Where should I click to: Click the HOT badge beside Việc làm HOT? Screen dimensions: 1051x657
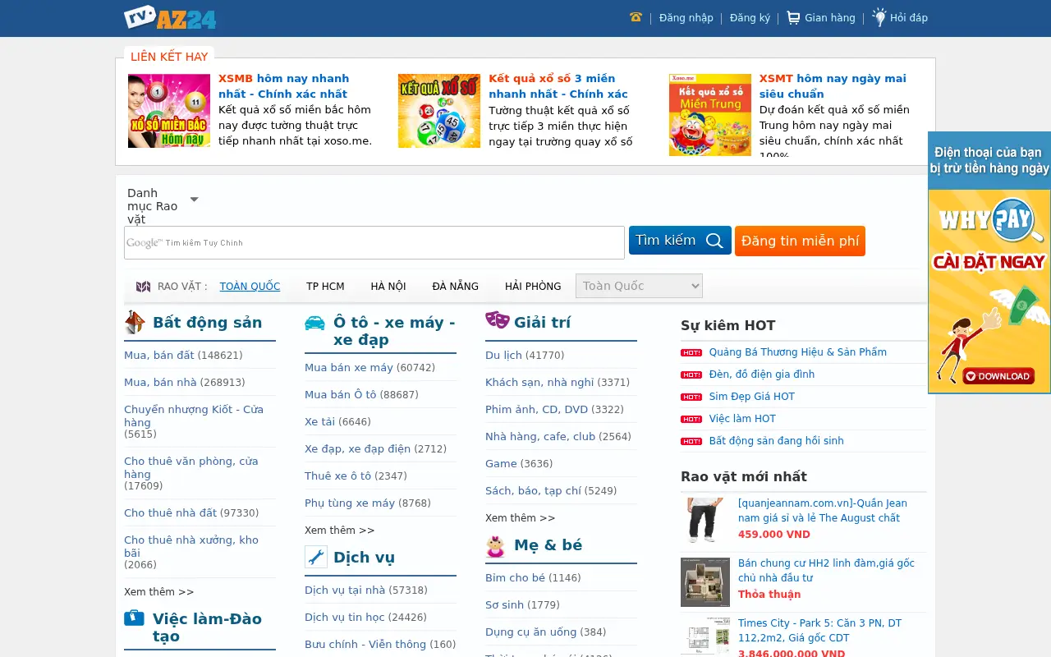point(691,419)
